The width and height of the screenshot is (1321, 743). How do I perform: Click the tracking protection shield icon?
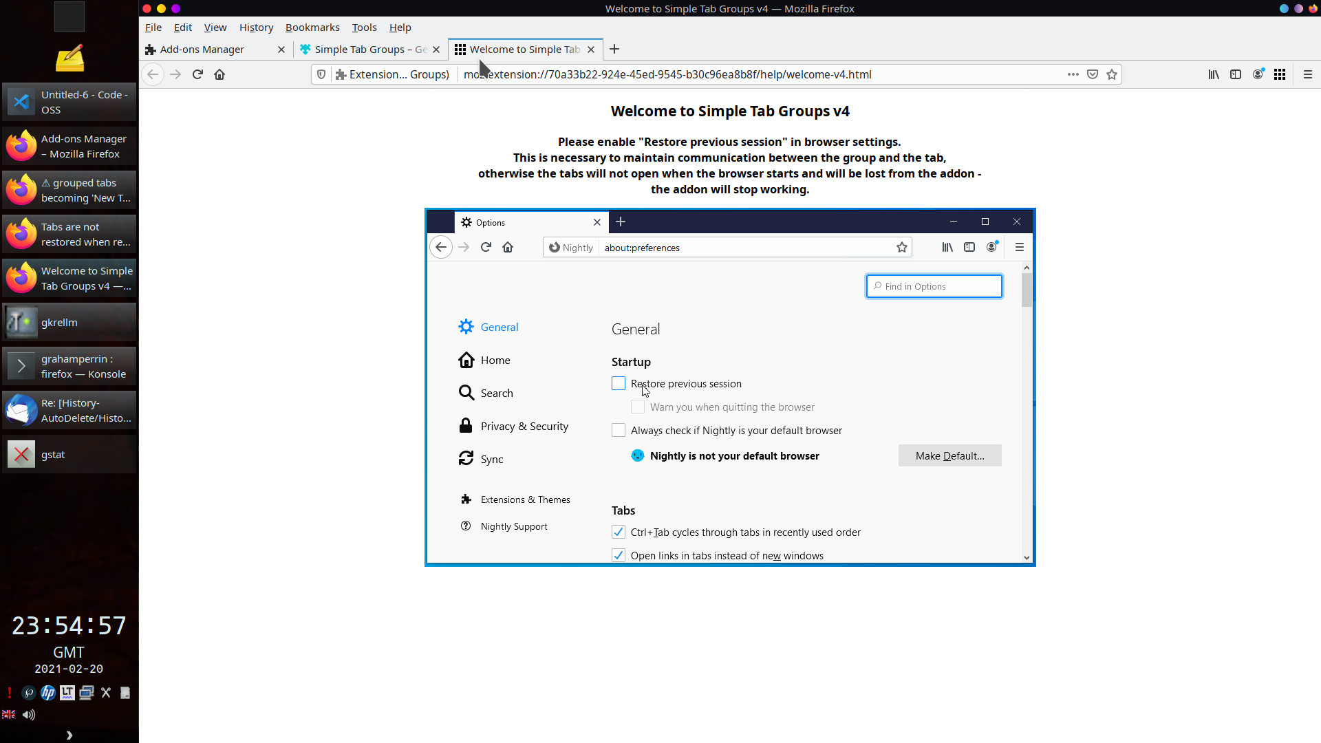point(321,74)
